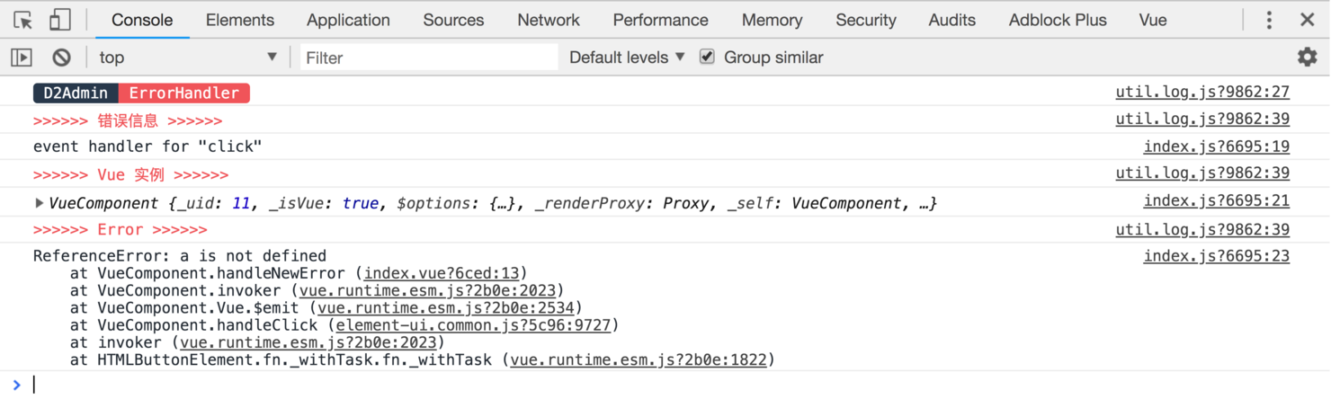This screenshot has width=1331, height=399.
Task: Toggle the Group similar checkbox
Action: coord(708,57)
